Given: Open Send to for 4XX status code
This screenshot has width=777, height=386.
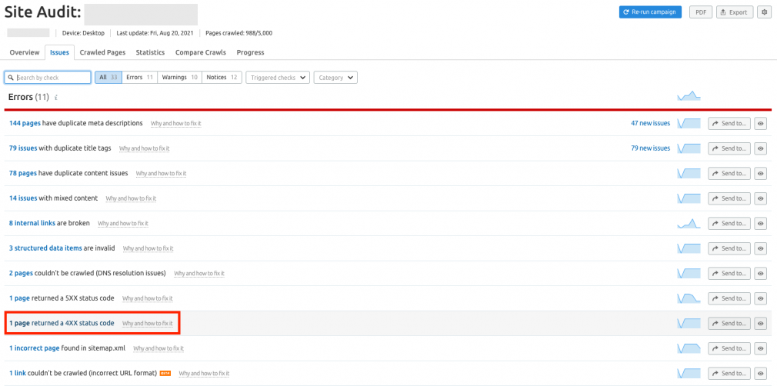Looking at the screenshot, I should click(x=729, y=324).
